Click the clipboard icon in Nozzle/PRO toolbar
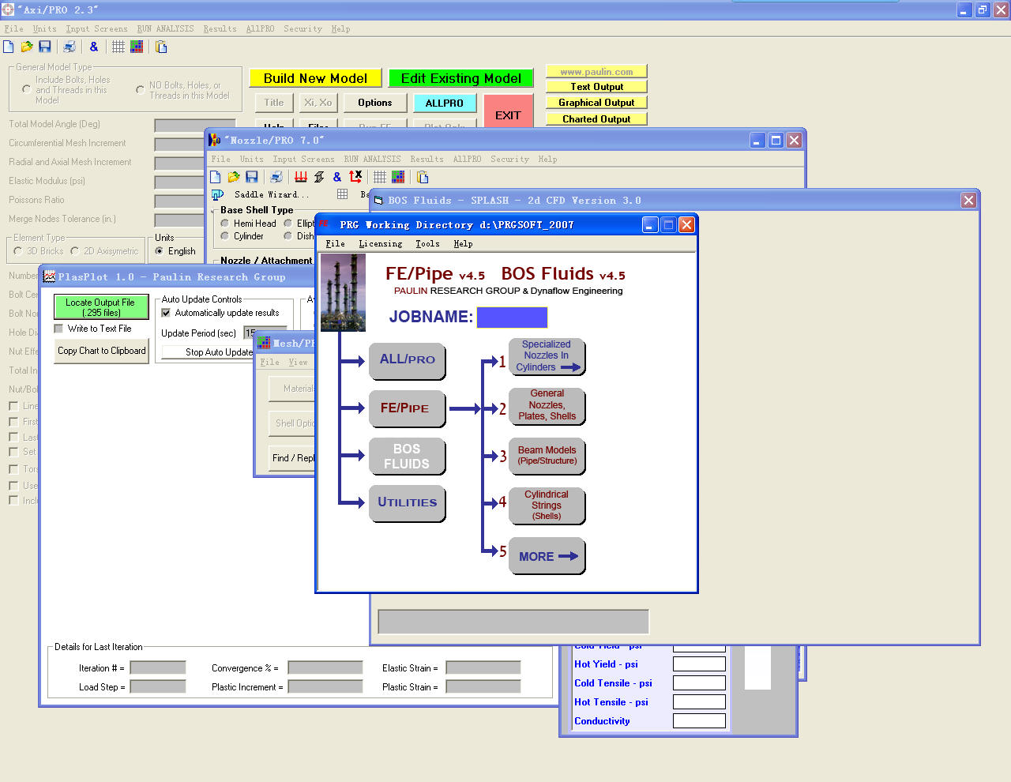 (423, 177)
